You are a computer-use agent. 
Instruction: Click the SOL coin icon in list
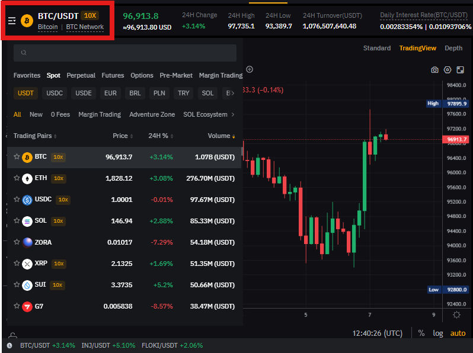pyautogui.click(x=27, y=222)
